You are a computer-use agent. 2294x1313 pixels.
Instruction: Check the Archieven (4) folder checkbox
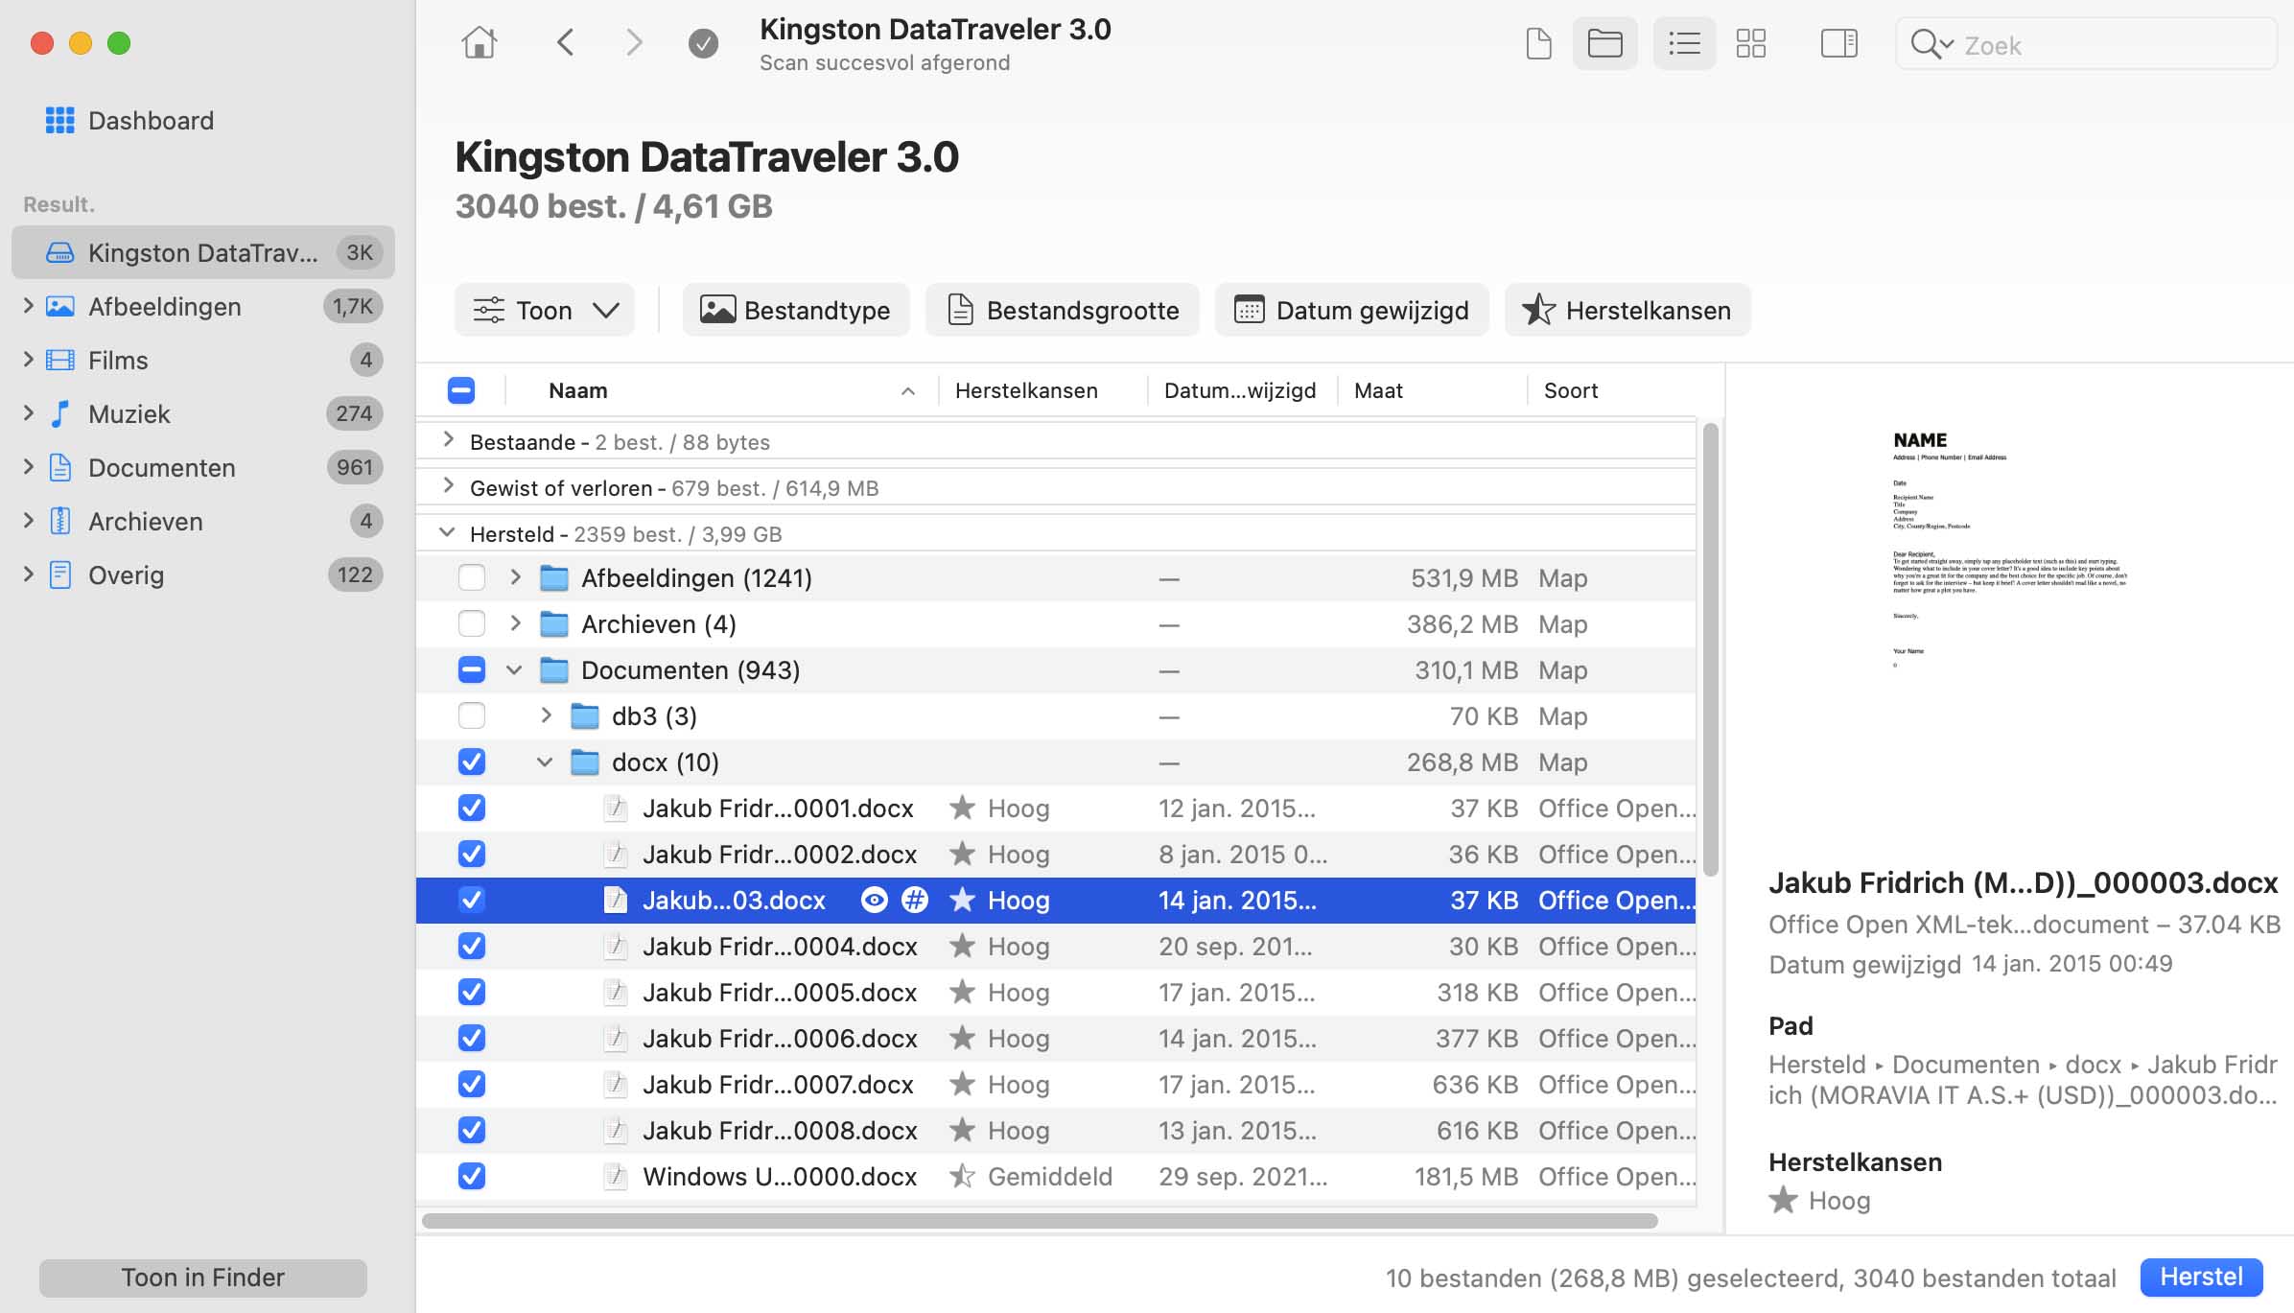472,624
